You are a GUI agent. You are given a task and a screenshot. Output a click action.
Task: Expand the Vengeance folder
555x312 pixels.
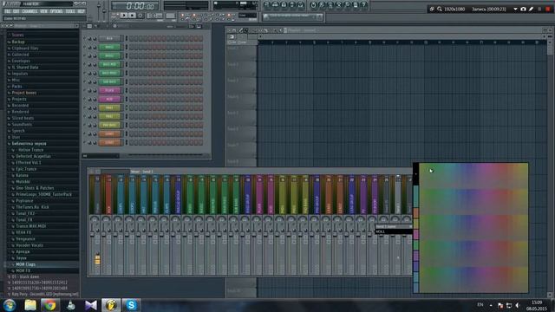click(25, 239)
